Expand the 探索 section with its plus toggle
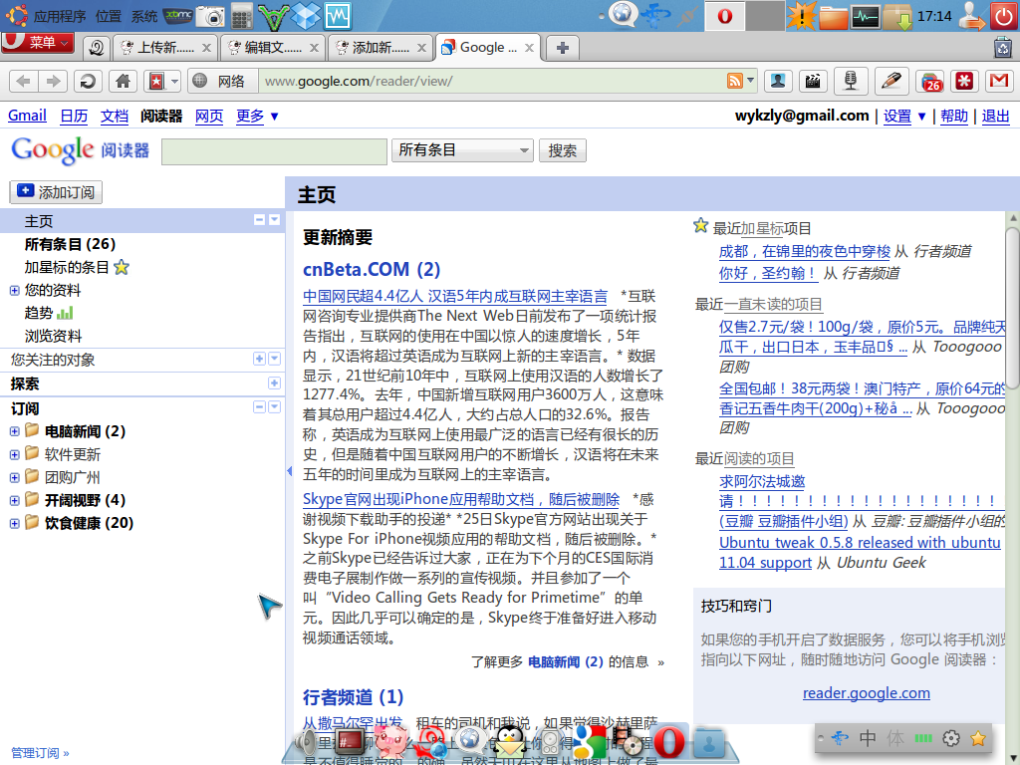Image resolution: width=1020 pixels, height=765 pixels. pyautogui.click(x=274, y=383)
